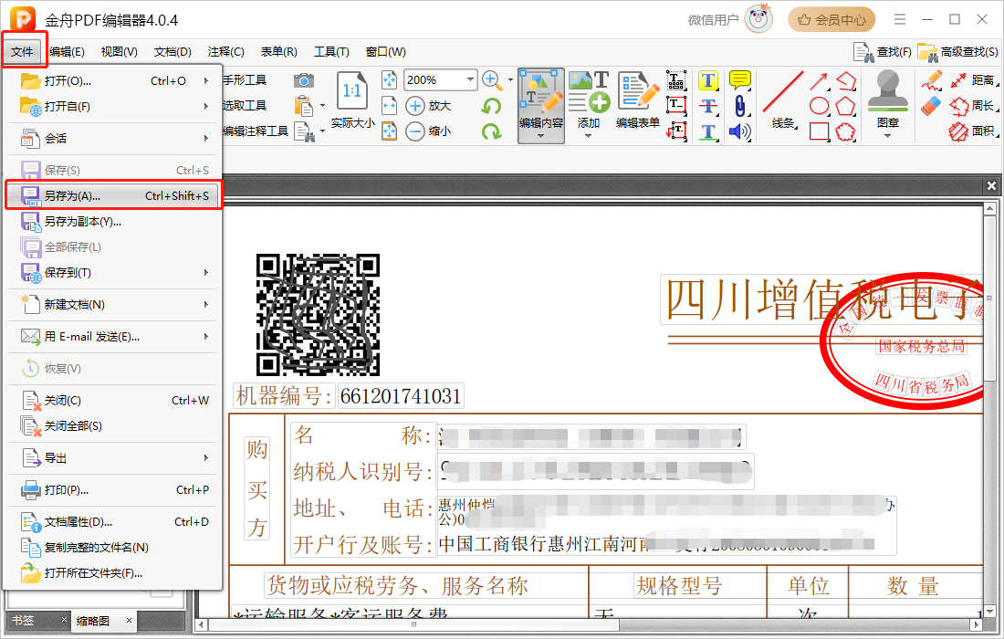
Task: Expand the 导出 submenu arrow
Action: pos(206,458)
